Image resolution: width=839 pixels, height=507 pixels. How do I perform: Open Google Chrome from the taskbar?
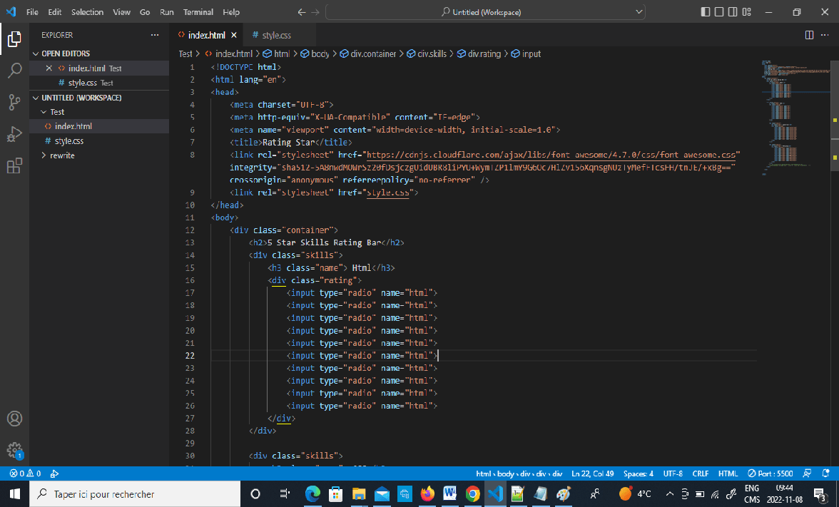point(472,493)
